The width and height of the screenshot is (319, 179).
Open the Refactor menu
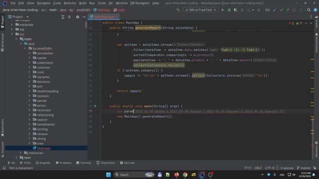pyautogui.click(x=70, y=3)
